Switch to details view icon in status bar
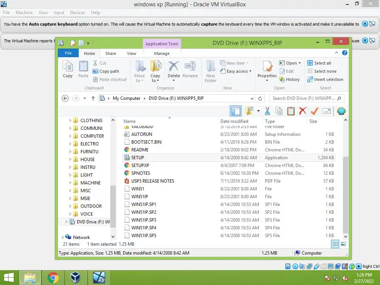This screenshot has height=285, width=380. (x=335, y=244)
